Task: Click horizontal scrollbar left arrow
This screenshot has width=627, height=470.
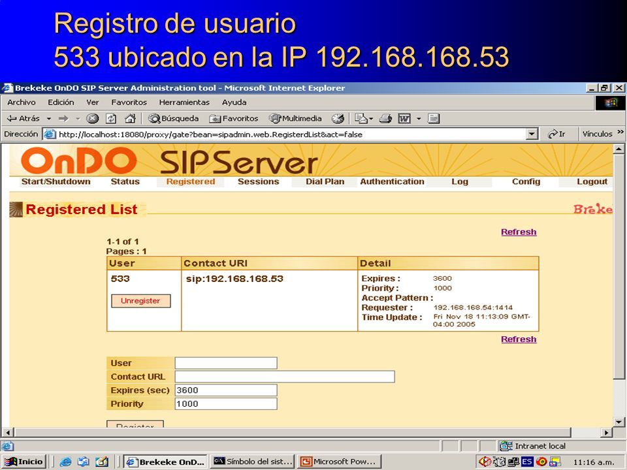Action: [x=7, y=432]
